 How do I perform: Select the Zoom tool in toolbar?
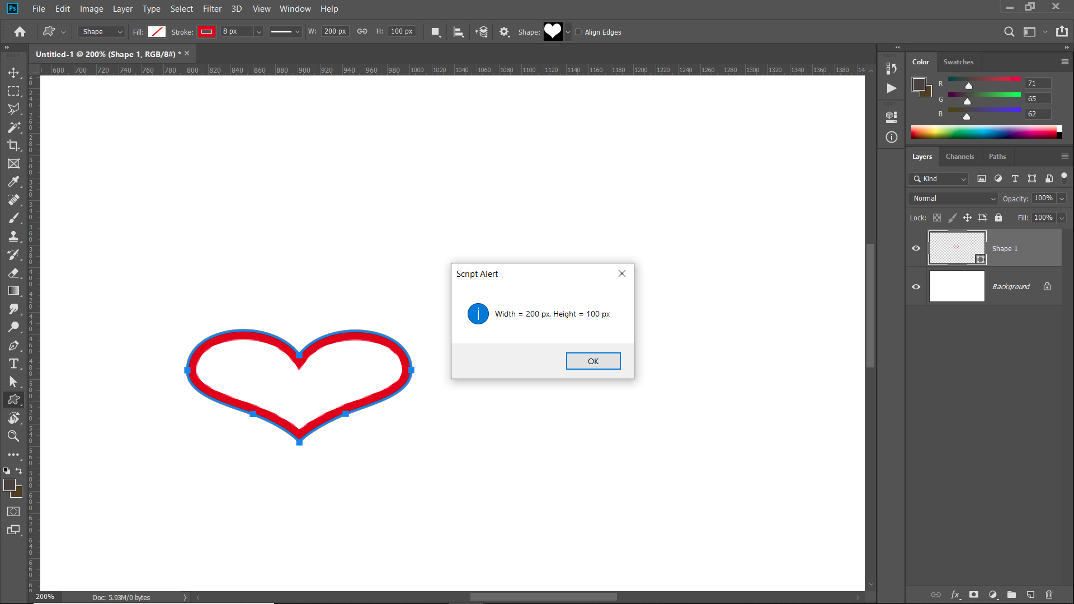click(x=13, y=436)
